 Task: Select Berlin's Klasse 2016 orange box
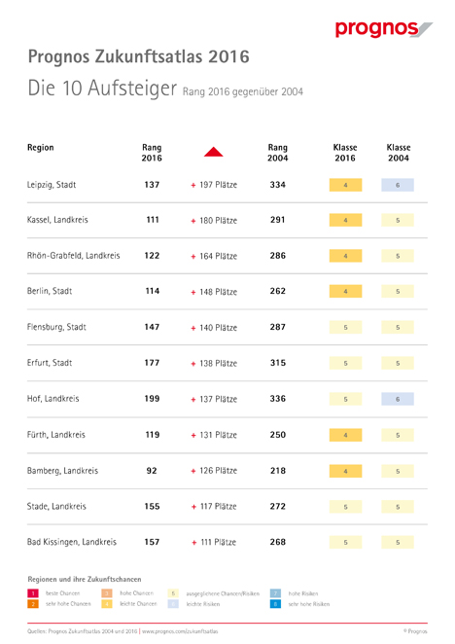click(345, 291)
